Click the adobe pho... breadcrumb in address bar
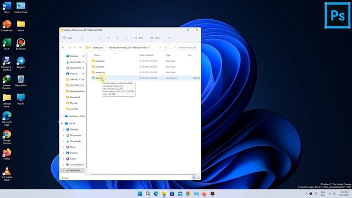The height and width of the screenshot is (198, 352). click(98, 48)
